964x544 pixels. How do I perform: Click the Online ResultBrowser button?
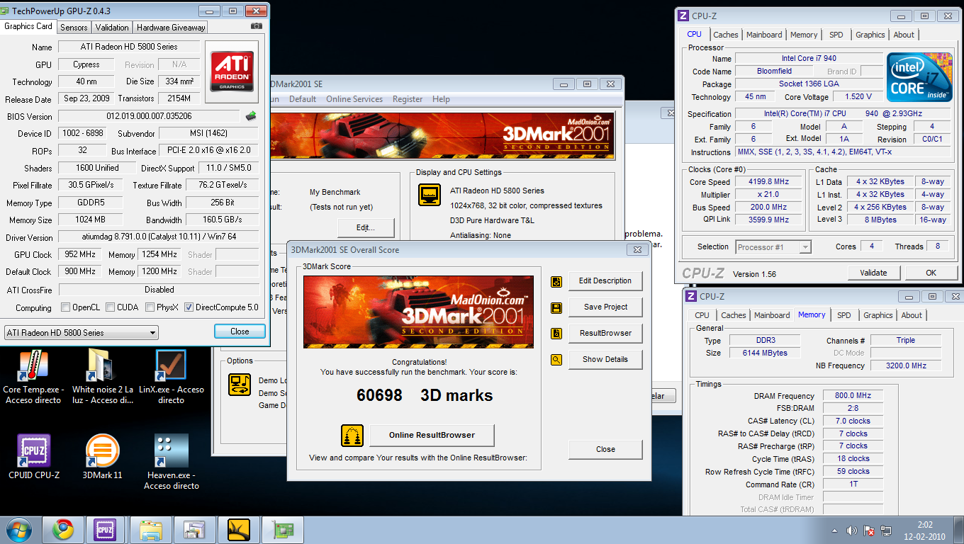pyautogui.click(x=432, y=435)
